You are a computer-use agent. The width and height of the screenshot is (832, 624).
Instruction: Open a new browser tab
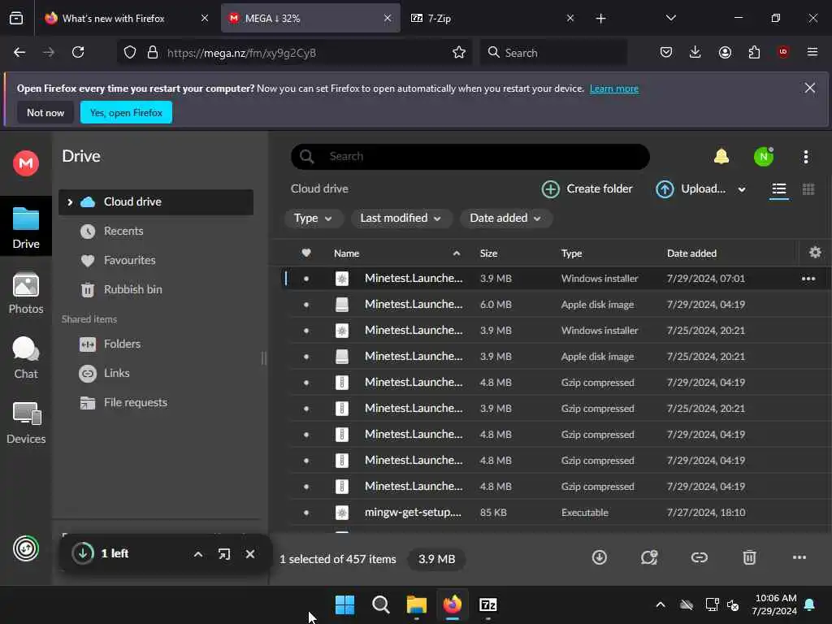click(600, 18)
